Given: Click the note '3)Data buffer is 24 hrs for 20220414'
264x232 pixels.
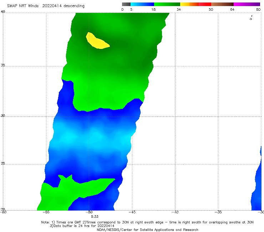Looking at the screenshot, I should click(x=82, y=226).
